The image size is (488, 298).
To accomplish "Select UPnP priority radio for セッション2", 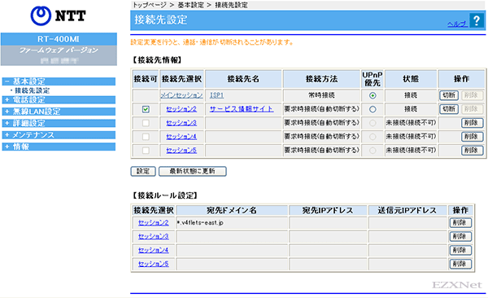I will pyautogui.click(x=373, y=109).
